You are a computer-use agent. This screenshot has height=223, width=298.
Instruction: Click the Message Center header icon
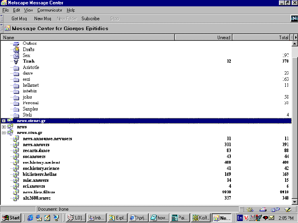tap(8, 28)
